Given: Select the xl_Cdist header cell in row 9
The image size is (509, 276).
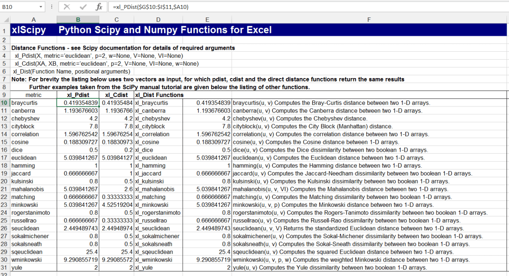Looking at the screenshot, I should pyautogui.click(x=117, y=94).
